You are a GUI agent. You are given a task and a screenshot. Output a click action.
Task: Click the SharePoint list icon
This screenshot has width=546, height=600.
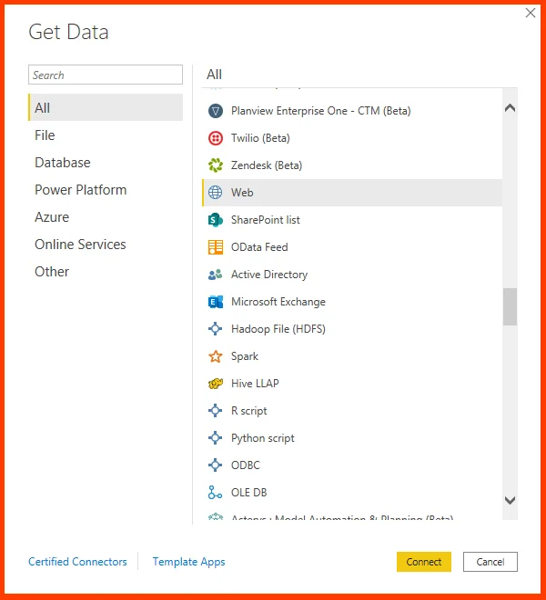pyautogui.click(x=216, y=220)
